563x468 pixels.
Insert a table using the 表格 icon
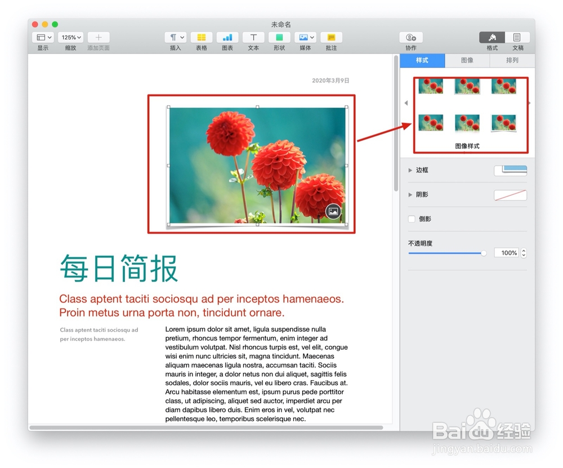tap(201, 37)
